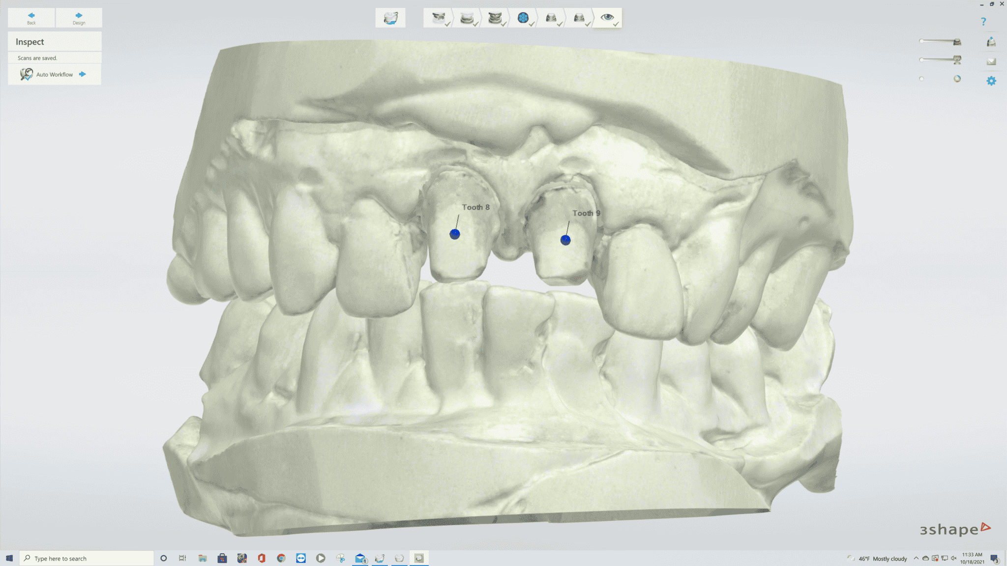Open the Mail app in taskbar
The height and width of the screenshot is (566, 1007).
point(360,558)
